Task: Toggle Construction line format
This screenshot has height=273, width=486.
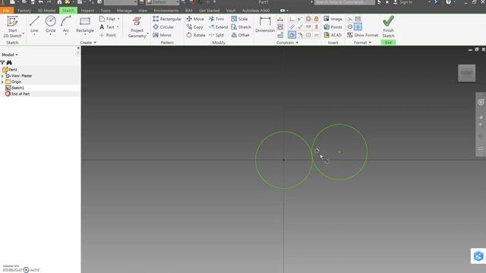Action: point(349,19)
